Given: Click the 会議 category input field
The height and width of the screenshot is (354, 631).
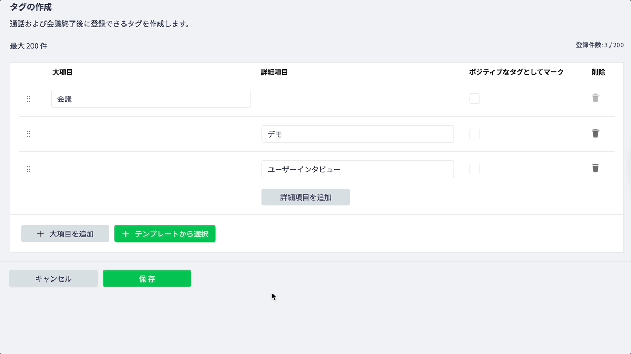Looking at the screenshot, I should [x=151, y=99].
